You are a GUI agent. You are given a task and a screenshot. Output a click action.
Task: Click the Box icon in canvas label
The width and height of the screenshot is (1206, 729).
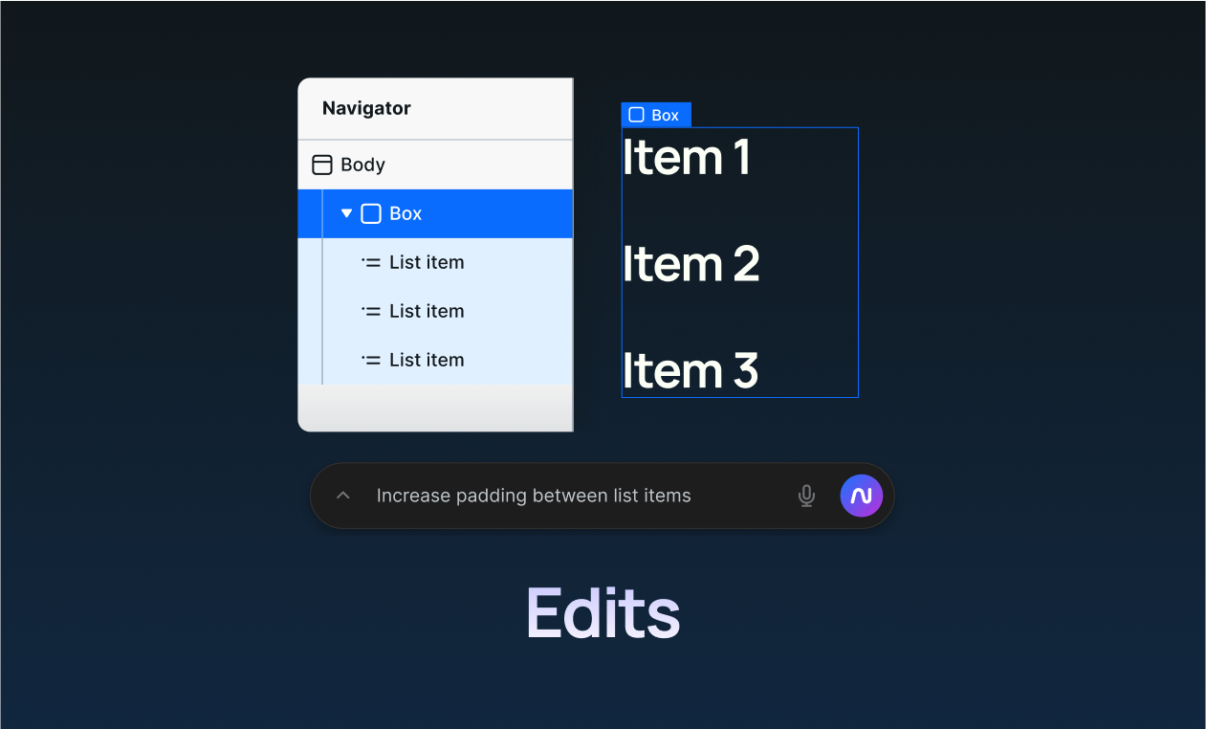(636, 115)
